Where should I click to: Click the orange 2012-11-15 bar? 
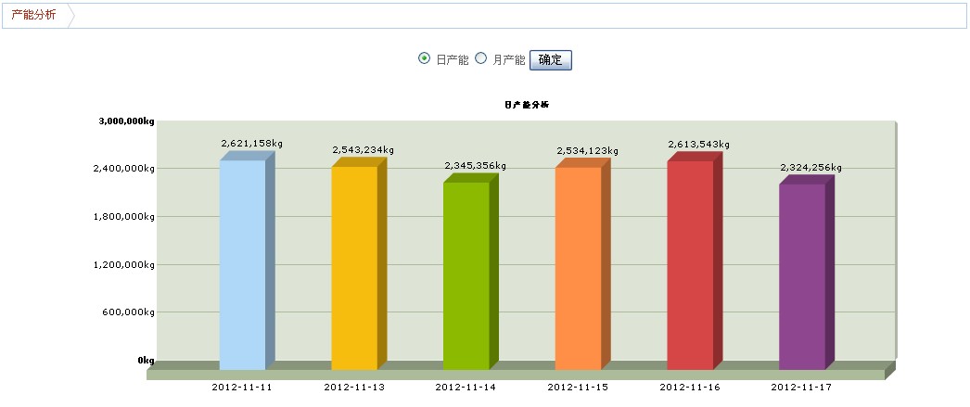578,268
